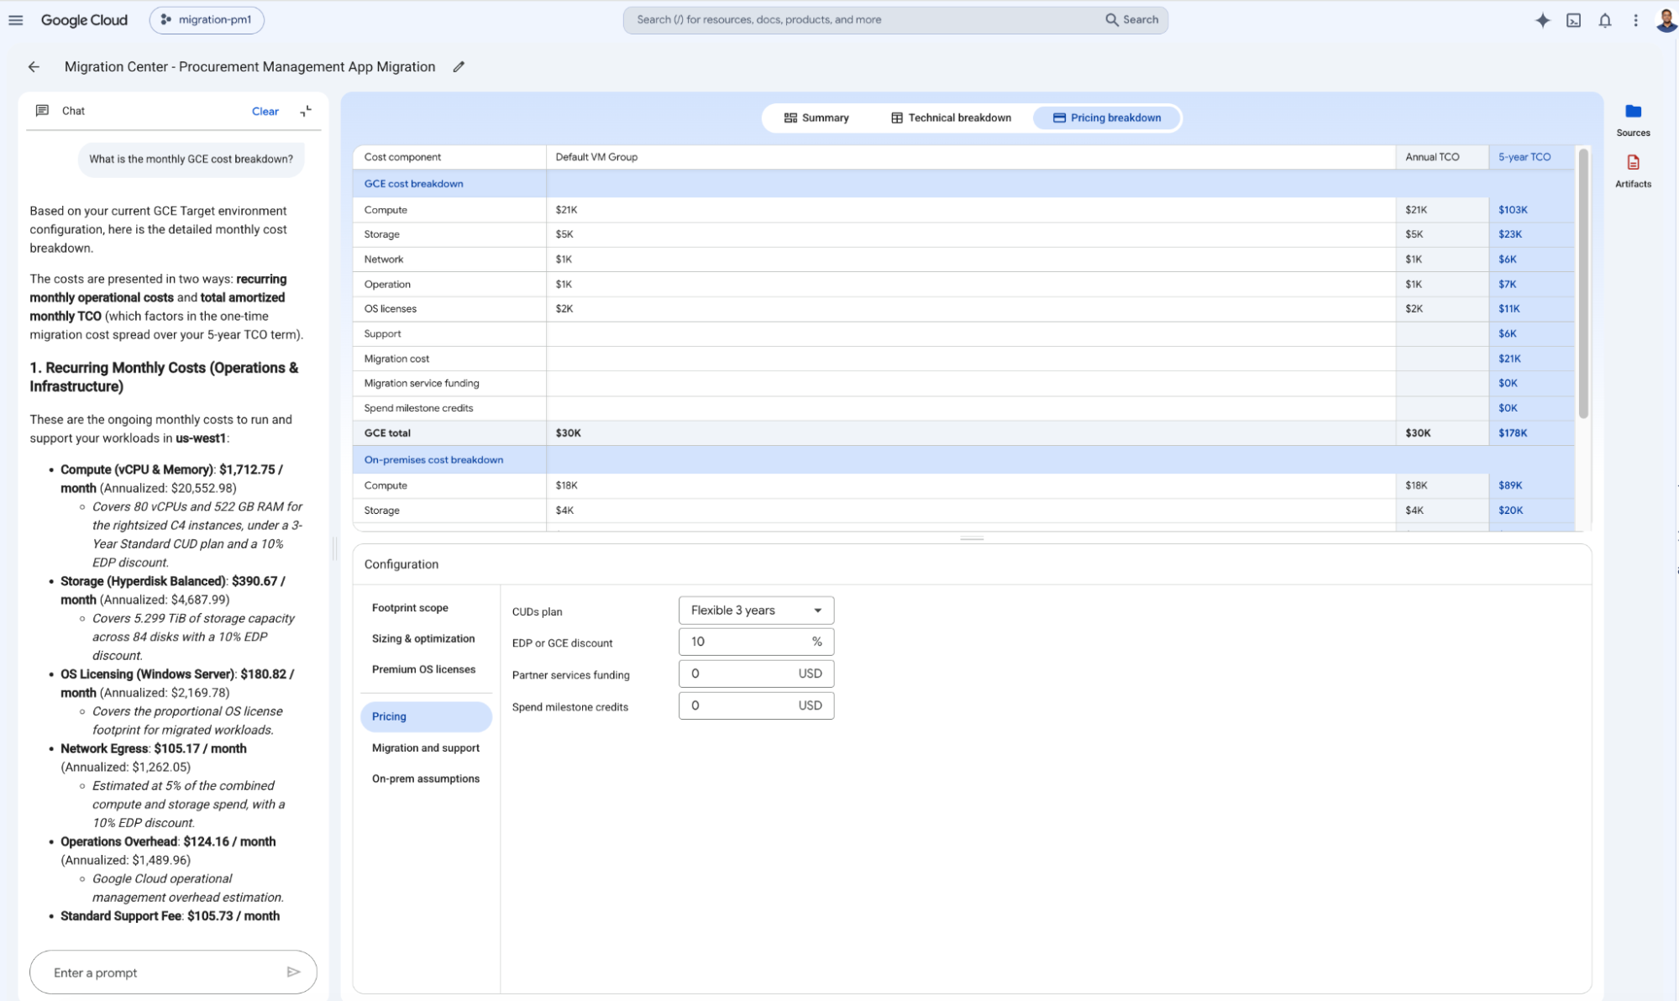Viewport: 1679px width, 1001px height.
Task: Click the GCE total 5-year value $178K
Action: click(1512, 433)
